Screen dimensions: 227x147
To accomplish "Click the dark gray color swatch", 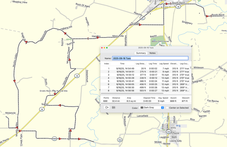I will click(142, 108).
